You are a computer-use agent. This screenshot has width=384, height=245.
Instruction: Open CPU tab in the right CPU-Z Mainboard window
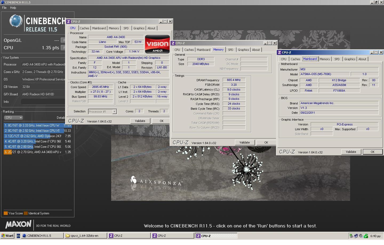coord(284,59)
